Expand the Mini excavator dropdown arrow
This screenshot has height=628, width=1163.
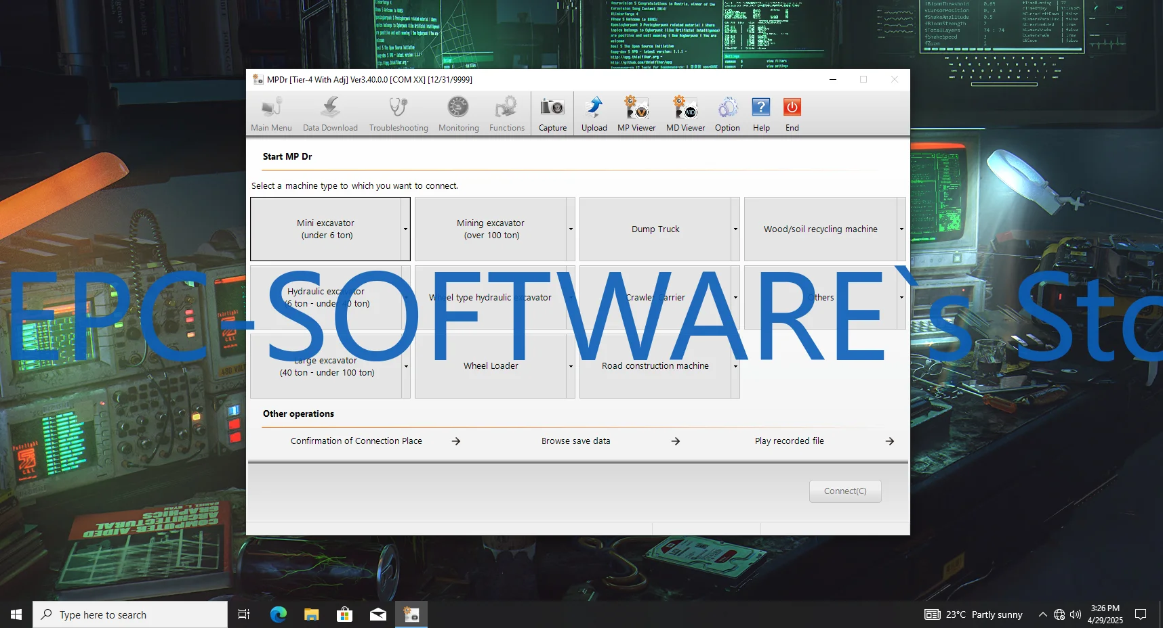point(405,229)
